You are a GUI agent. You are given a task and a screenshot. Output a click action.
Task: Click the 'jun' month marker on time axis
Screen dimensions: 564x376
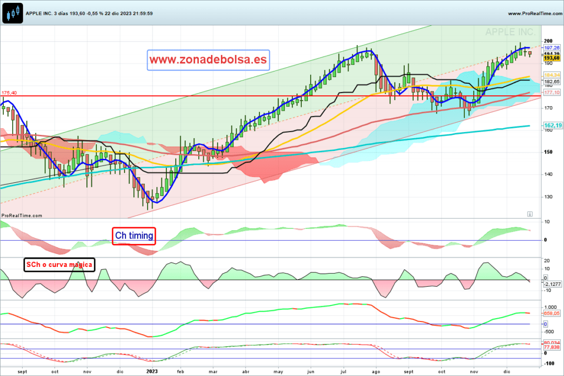point(311,372)
